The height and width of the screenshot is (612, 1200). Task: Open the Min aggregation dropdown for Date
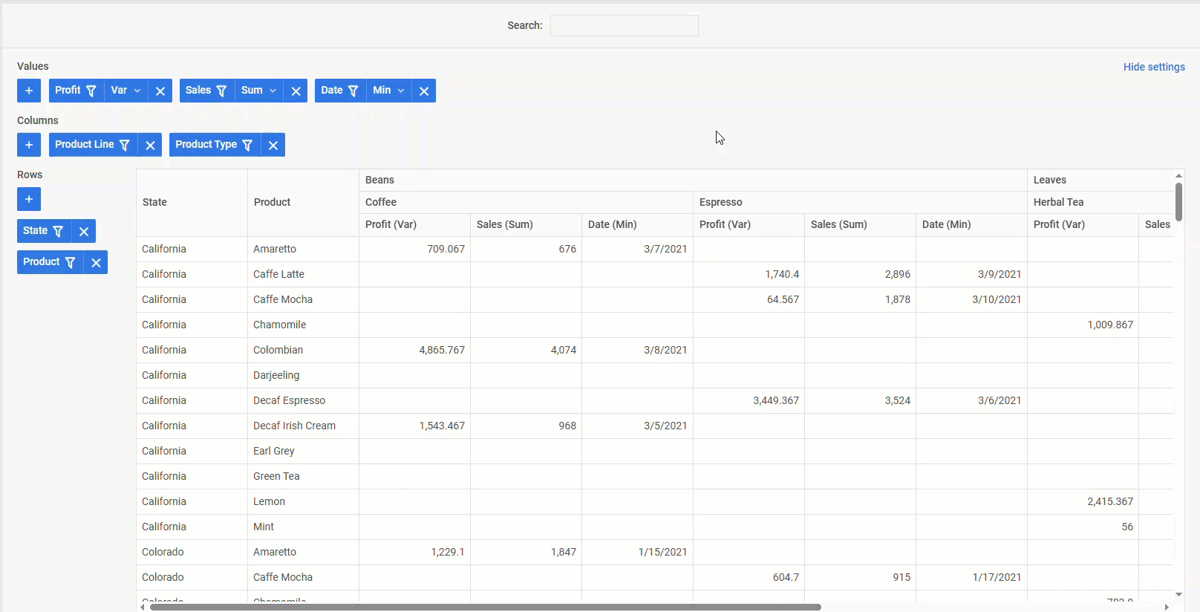click(389, 91)
